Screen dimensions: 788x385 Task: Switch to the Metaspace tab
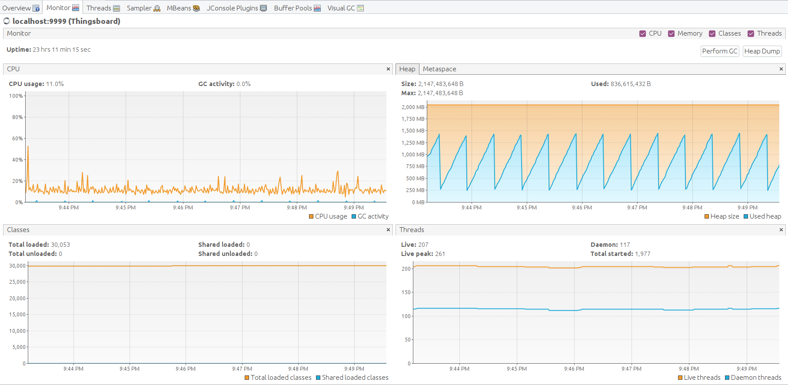click(x=439, y=69)
